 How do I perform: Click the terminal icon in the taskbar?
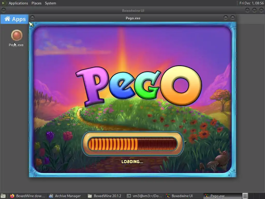click(x=129, y=196)
